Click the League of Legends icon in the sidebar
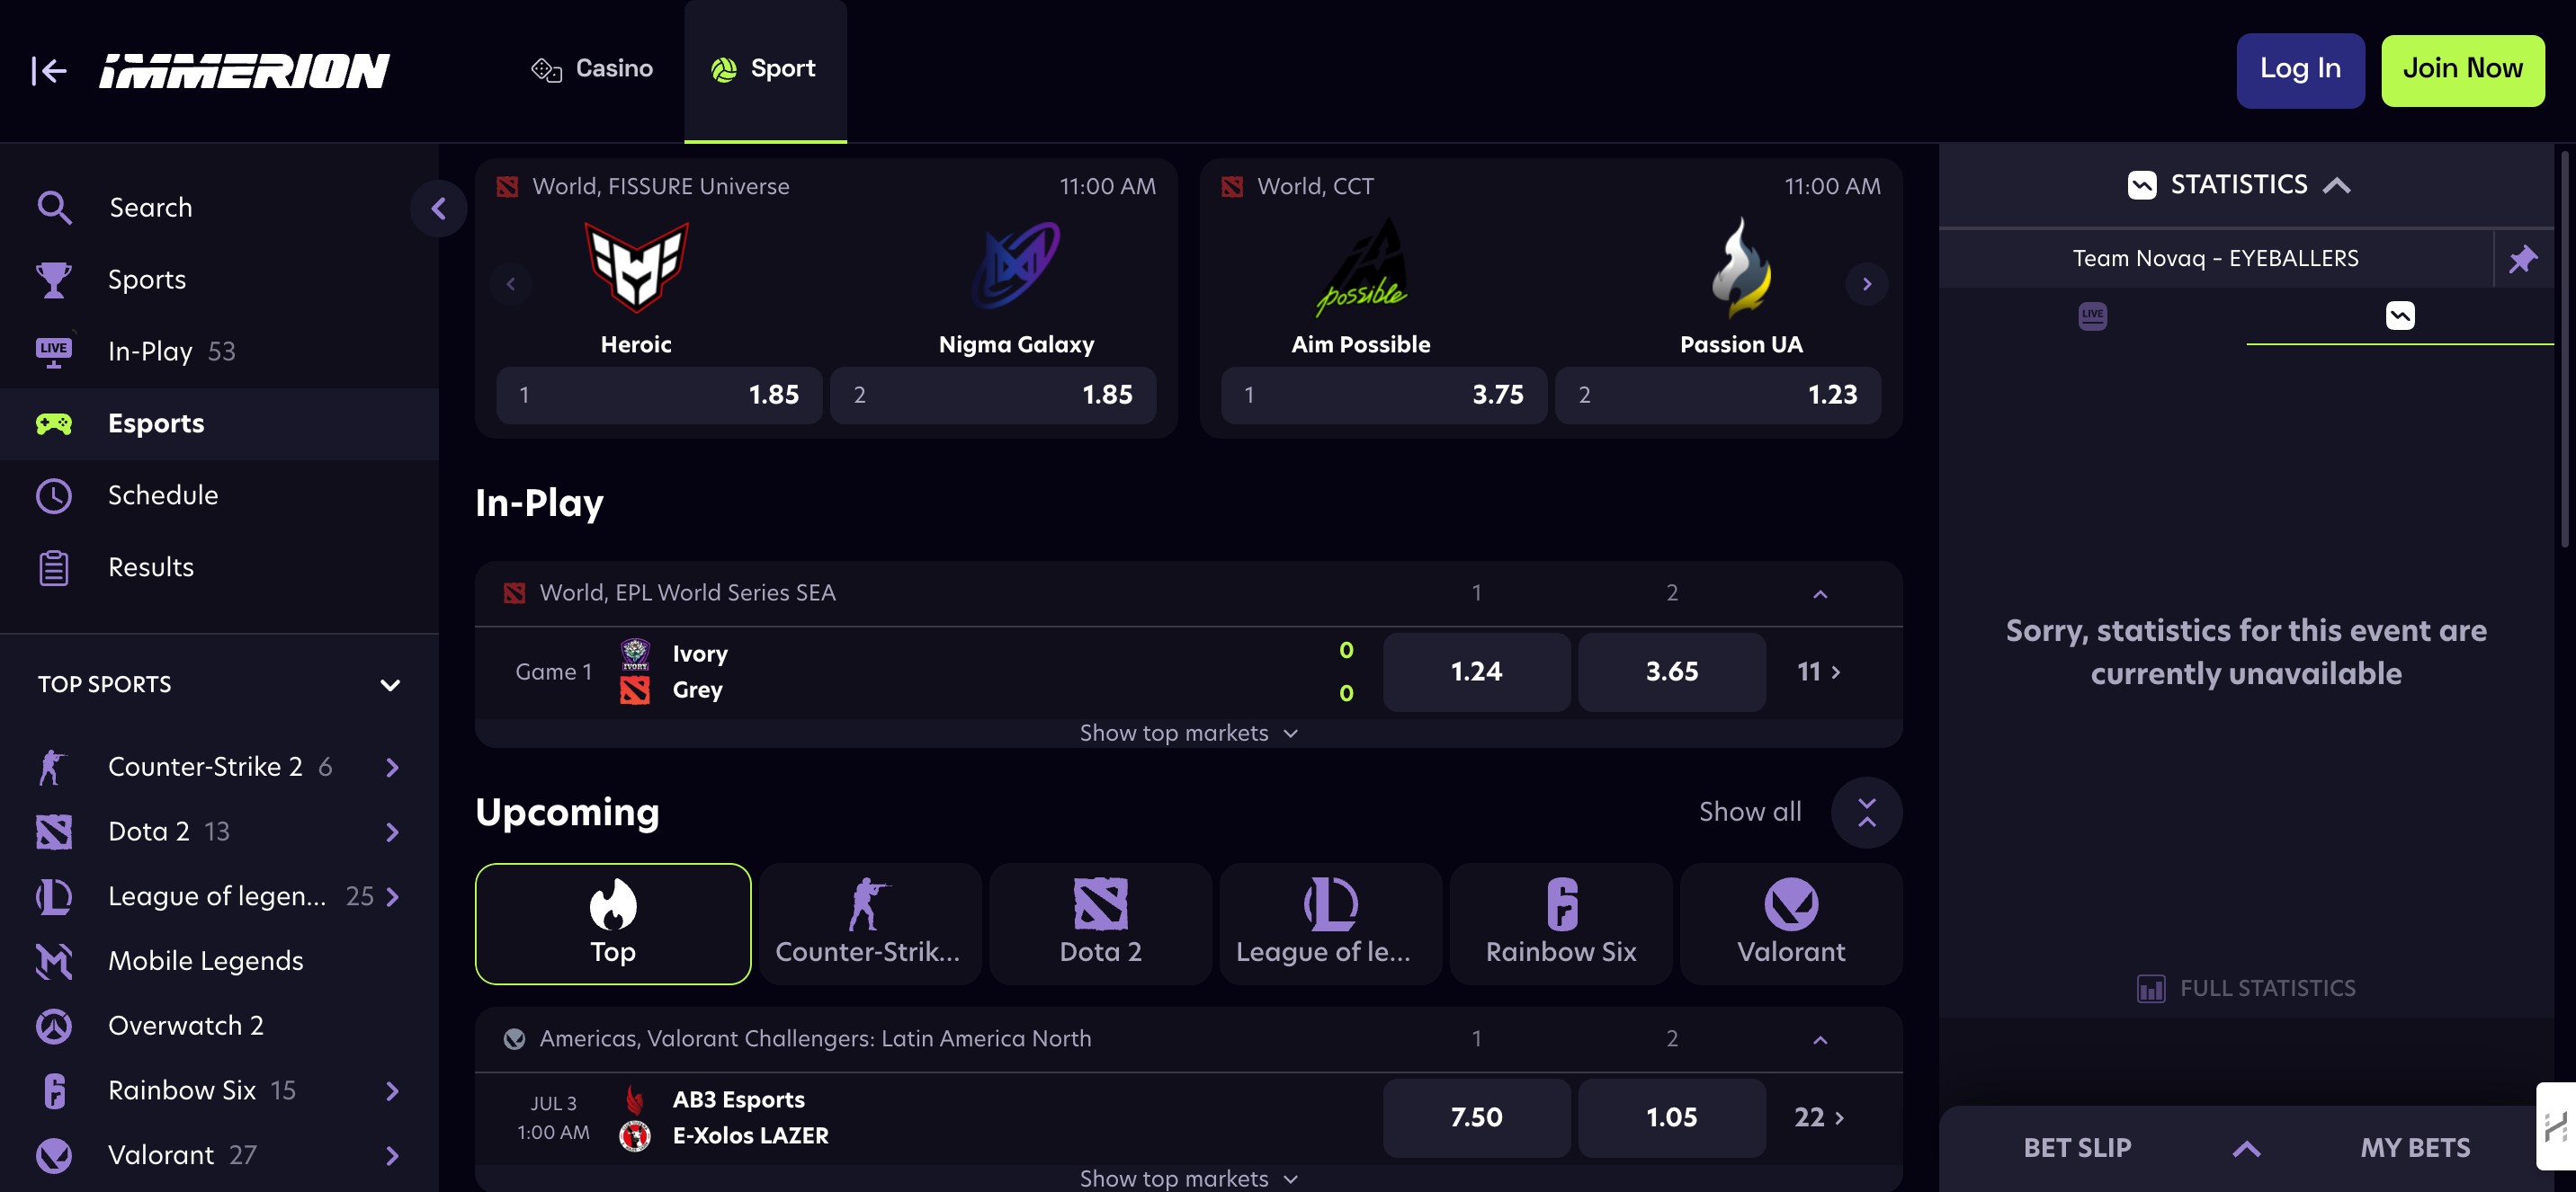The height and width of the screenshot is (1192, 2576). (x=54, y=896)
